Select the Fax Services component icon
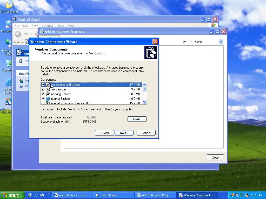The width and height of the screenshot is (266, 199). click(x=48, y=89)
